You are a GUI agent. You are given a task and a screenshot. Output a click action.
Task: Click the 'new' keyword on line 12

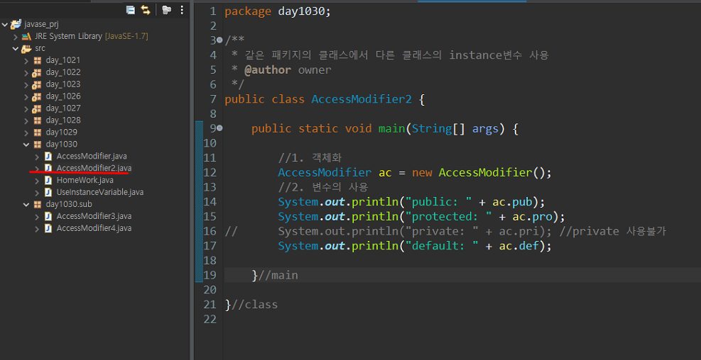pos(422,173)
